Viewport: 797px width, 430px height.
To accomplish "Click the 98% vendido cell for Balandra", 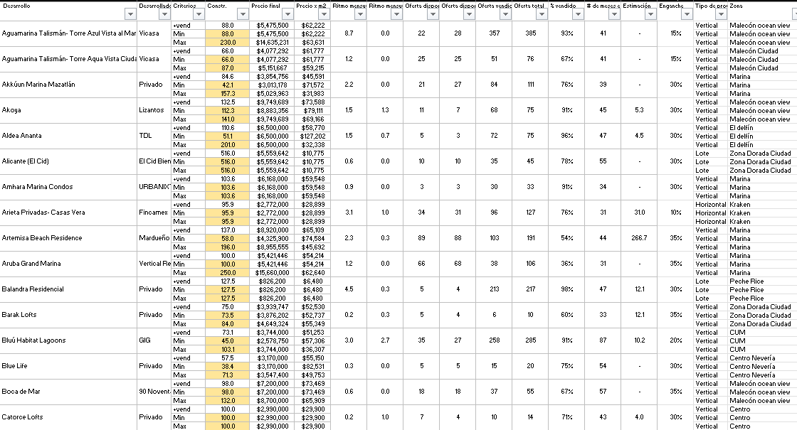I will pyautogui.click(x=566, y=289).
